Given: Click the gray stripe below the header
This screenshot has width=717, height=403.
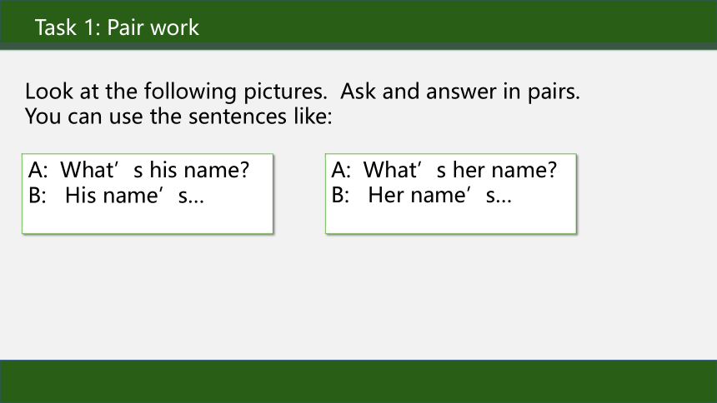Looking at the screenshot, I should tap(358, 46).
